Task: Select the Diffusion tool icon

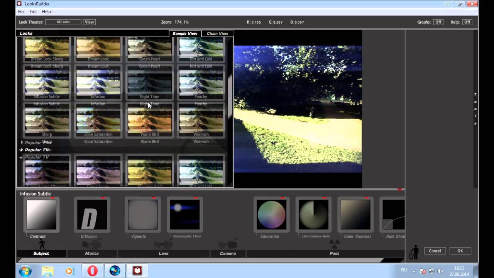Action: coord(92,215)
